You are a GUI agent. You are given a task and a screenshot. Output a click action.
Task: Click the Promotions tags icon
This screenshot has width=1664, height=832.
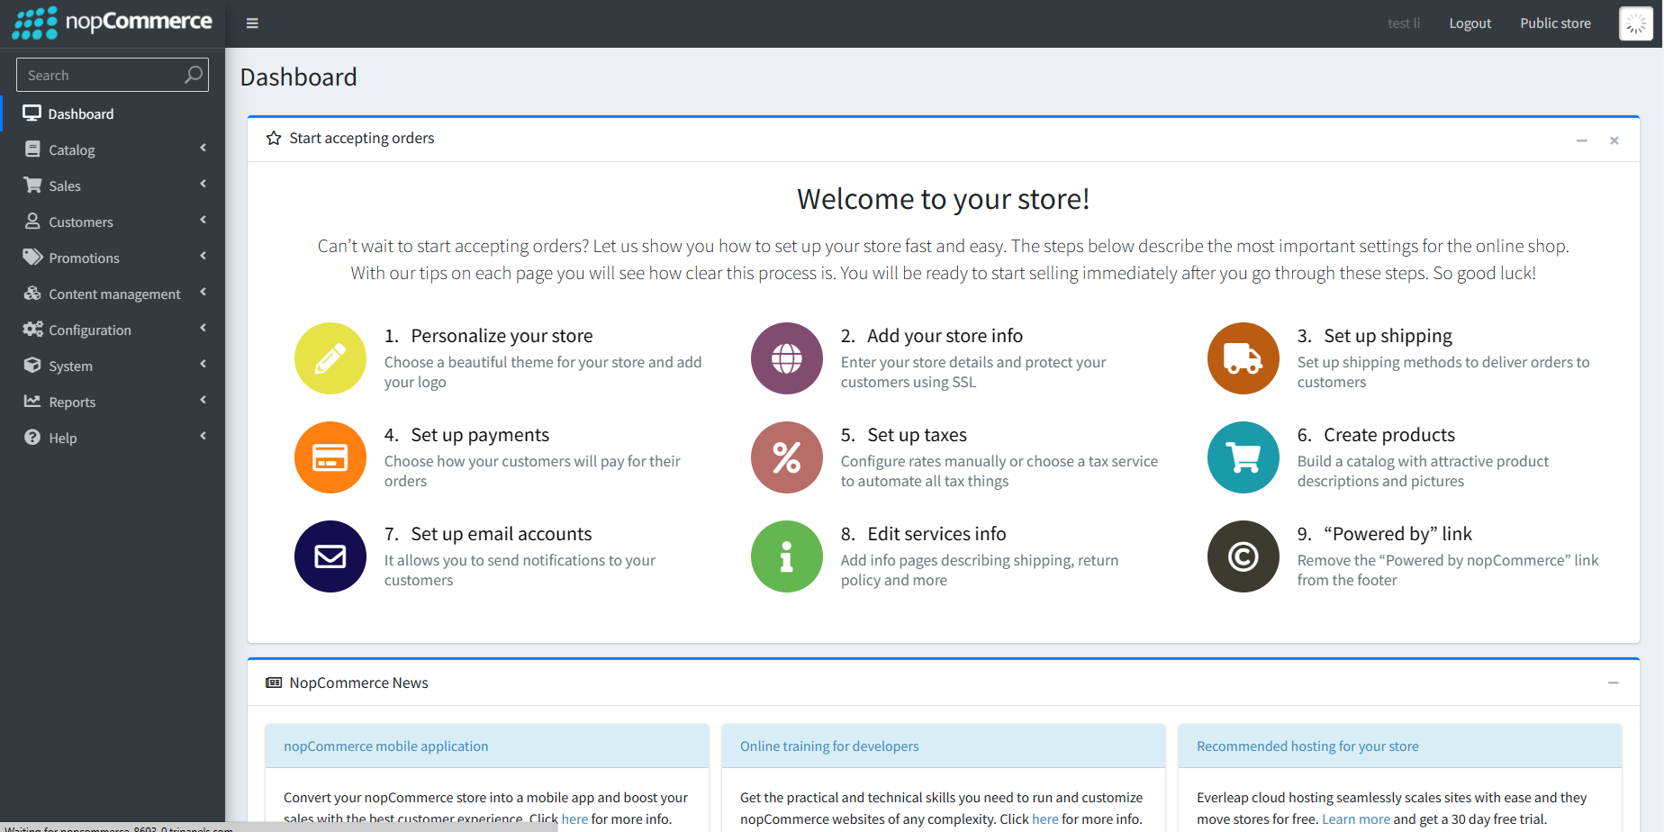[x=32, y=258]
